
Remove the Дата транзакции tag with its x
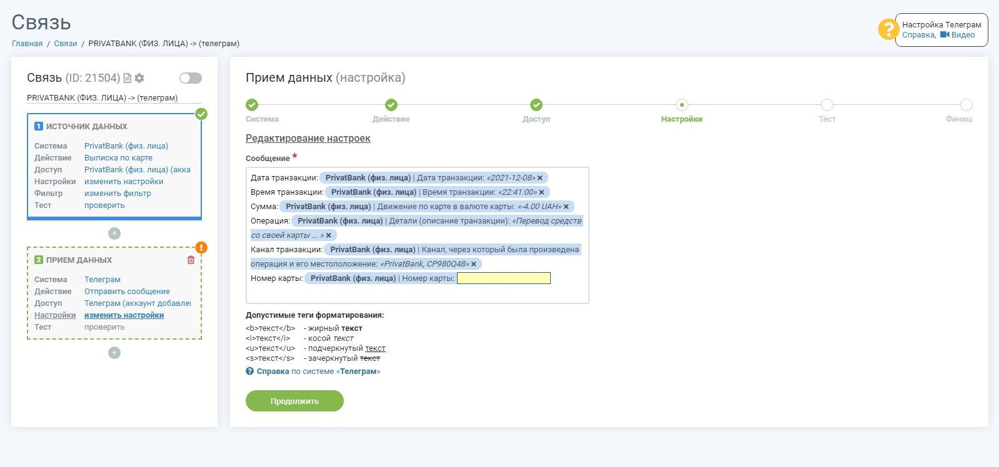pos(540,178)
